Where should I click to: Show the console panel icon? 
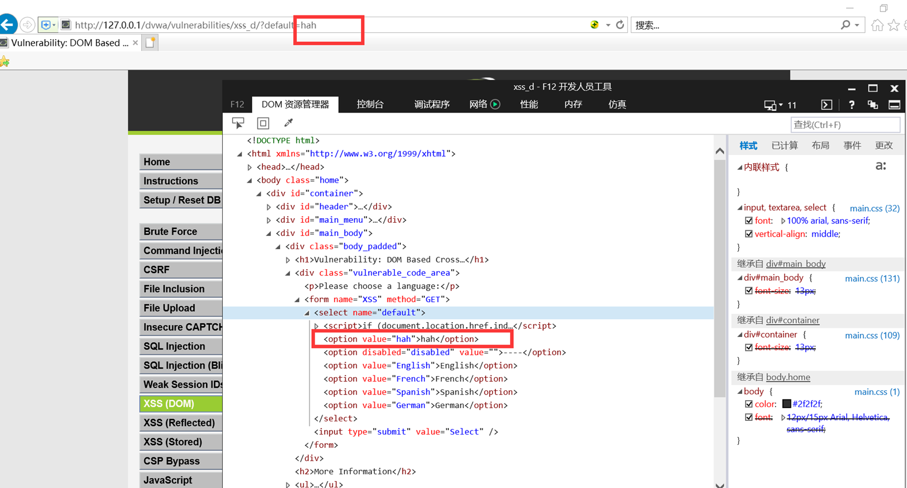[x=827, y=104]
